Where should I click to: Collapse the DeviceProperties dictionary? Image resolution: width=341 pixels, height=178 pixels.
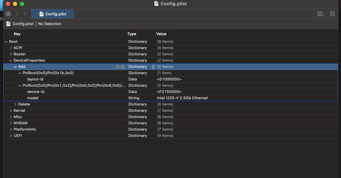pyautogui.click(x=11, y=61)
